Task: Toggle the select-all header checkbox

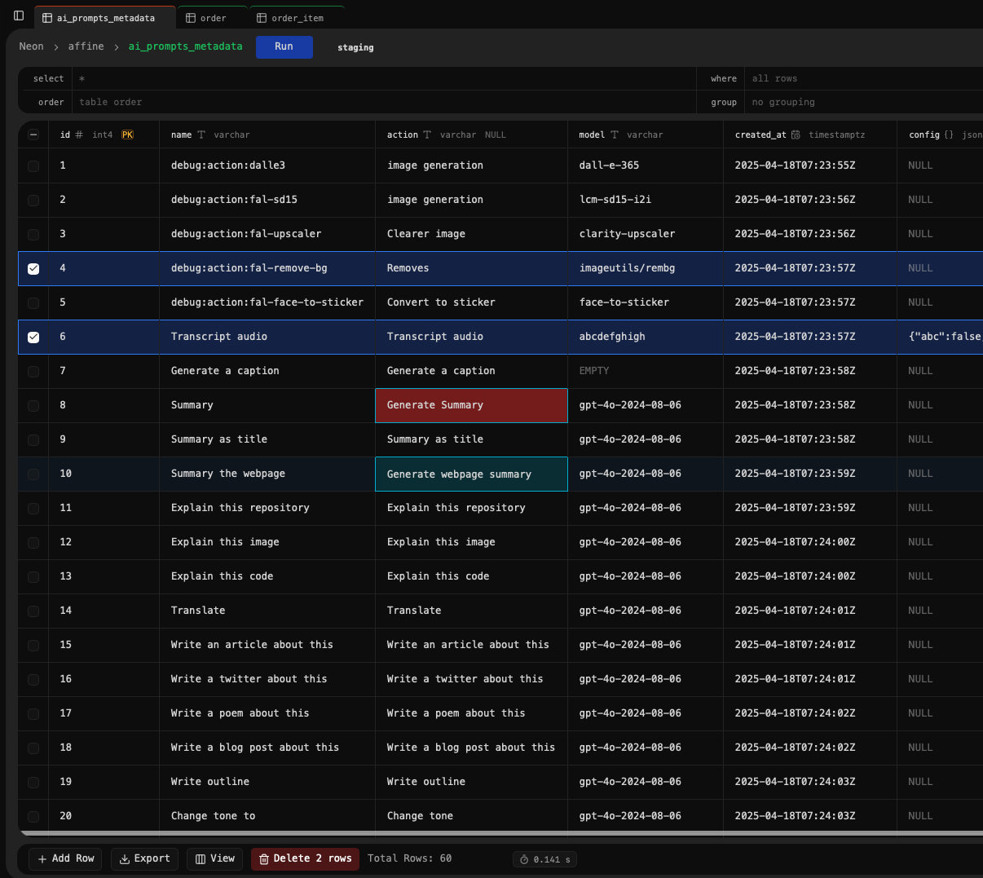Action: [x=33, y=135]
